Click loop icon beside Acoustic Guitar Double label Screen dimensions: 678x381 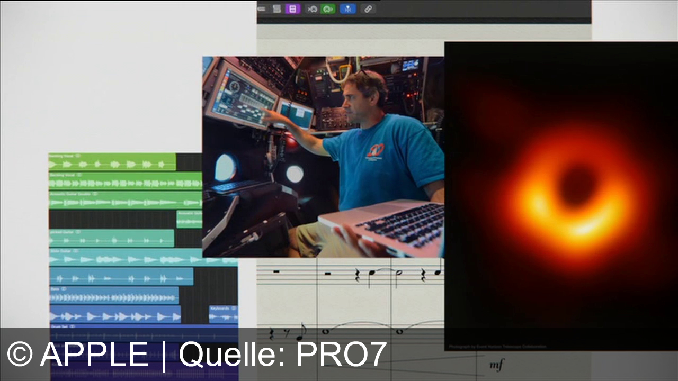tap(95, 194)
